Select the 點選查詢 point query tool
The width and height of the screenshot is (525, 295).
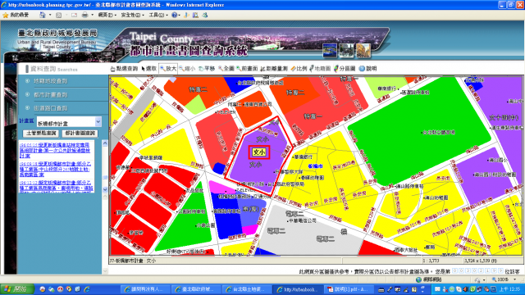pyautogui.click(x=124, y=69)
